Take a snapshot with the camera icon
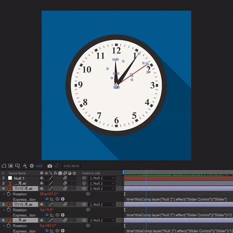Screen dimensions: 233x233 point(50,166)
